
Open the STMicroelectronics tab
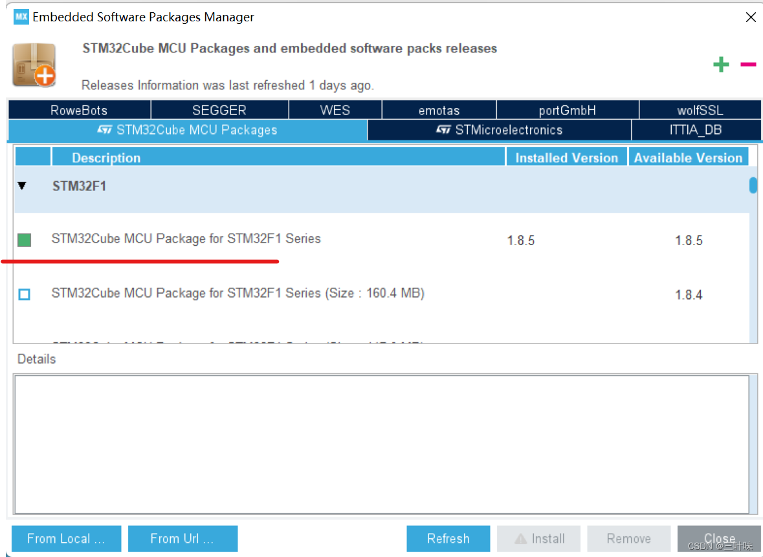(499, 130)
